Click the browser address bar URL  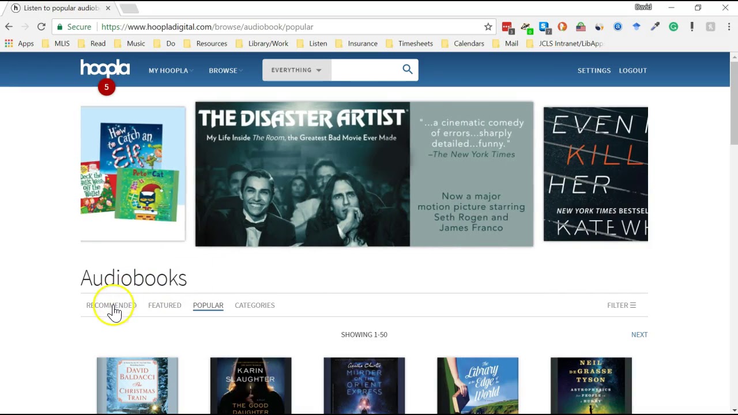[207, 27]
